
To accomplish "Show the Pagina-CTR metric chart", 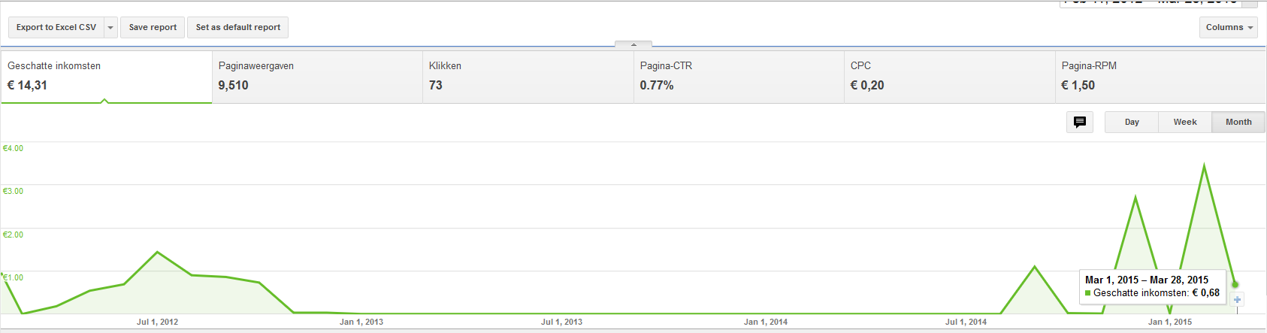I will click(x=739, y=77).
